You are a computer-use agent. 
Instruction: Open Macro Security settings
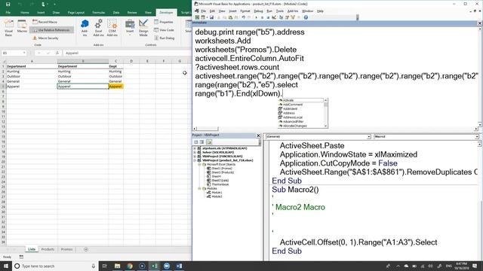(45, 38)
